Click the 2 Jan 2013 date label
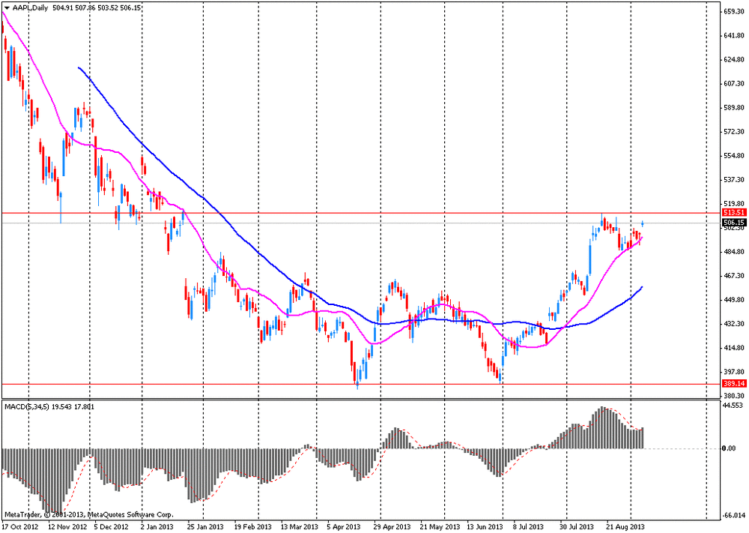The height and width of the screenshot is (533, 749). [x=157, y=527]
